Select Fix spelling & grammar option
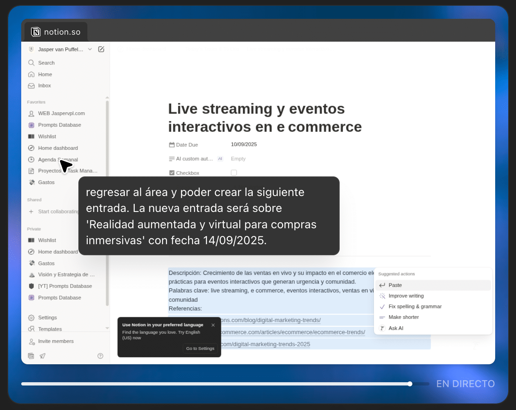Image resolution: width=516 pixels, height=410 pixels. click(415, 306)
